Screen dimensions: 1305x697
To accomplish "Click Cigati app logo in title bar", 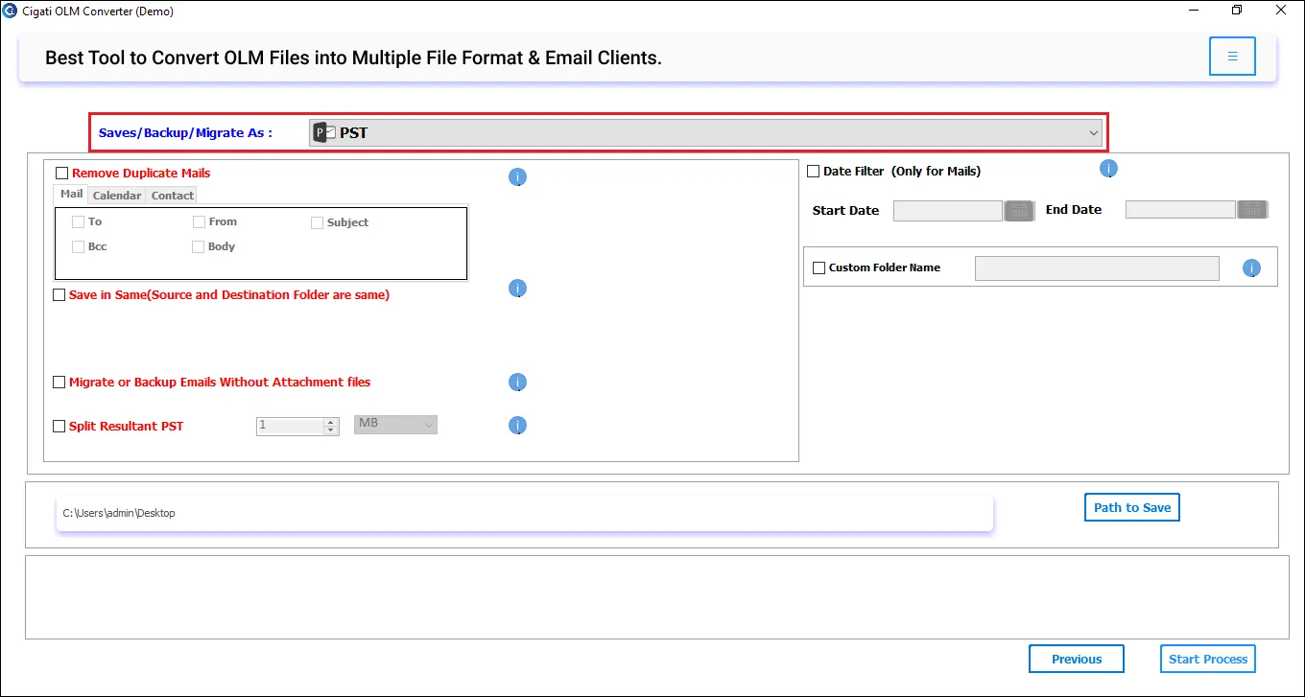I will tap(10, 11).
